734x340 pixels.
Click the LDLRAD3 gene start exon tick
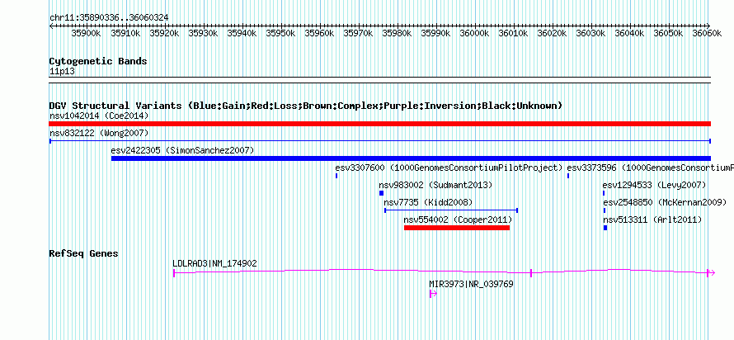(174, 273)
